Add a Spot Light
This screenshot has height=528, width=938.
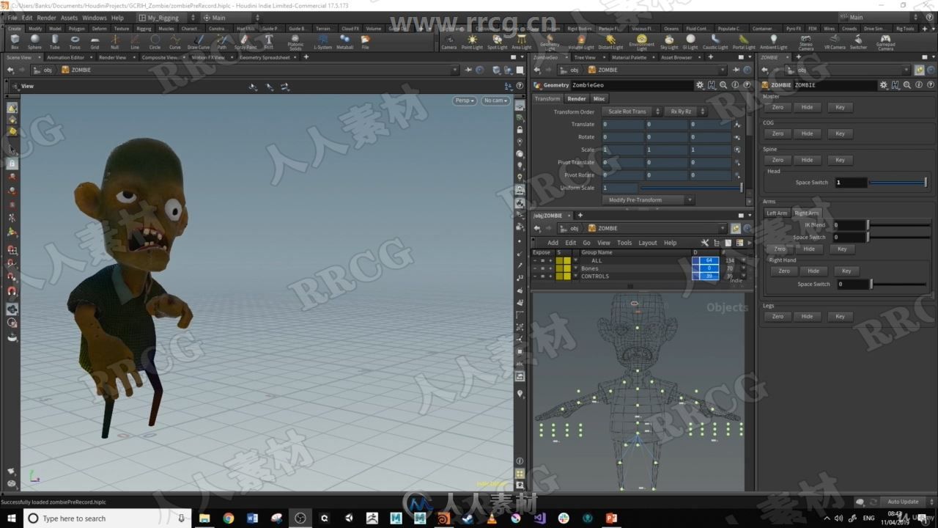click(497, 41)
